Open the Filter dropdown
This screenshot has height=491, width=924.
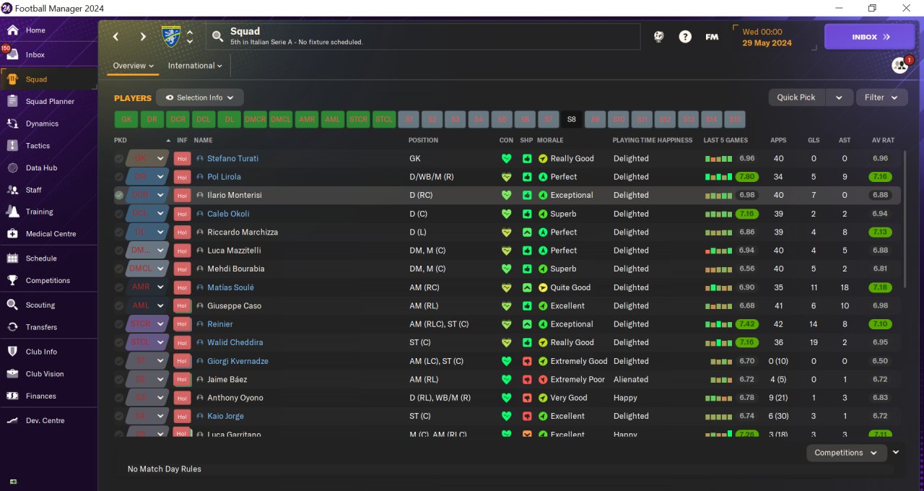(881, 97)
